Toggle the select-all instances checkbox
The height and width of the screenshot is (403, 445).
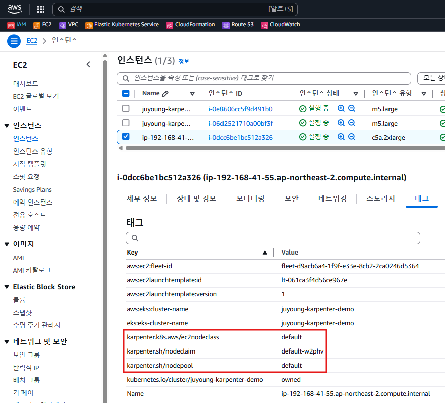(126, 93)
